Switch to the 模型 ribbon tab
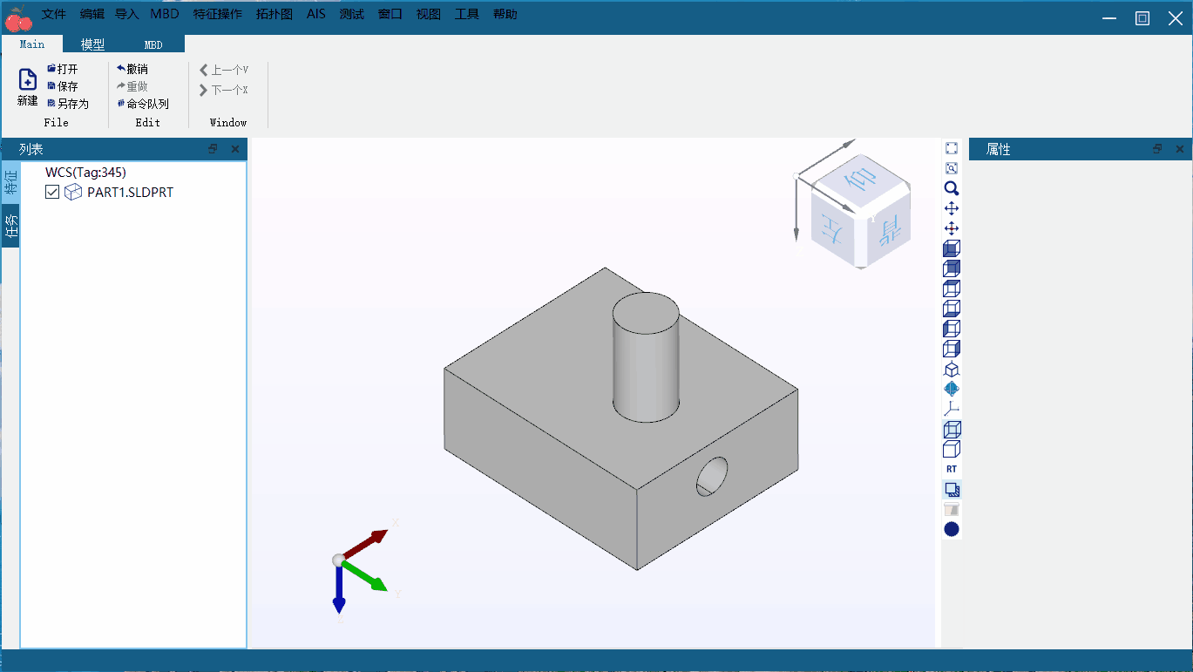Screen dimensions: 1193x672 (93, 44)
